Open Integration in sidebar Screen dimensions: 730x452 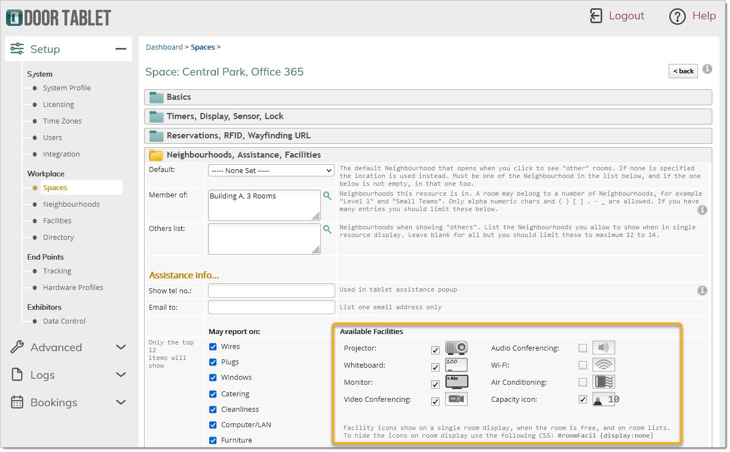coord(61,154)
